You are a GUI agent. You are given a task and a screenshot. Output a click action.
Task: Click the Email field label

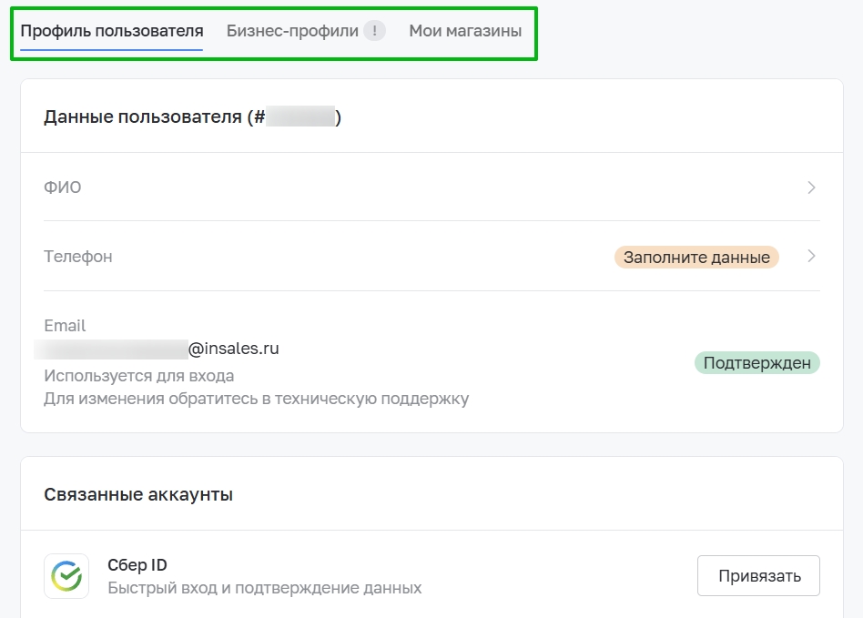(65, 326)
